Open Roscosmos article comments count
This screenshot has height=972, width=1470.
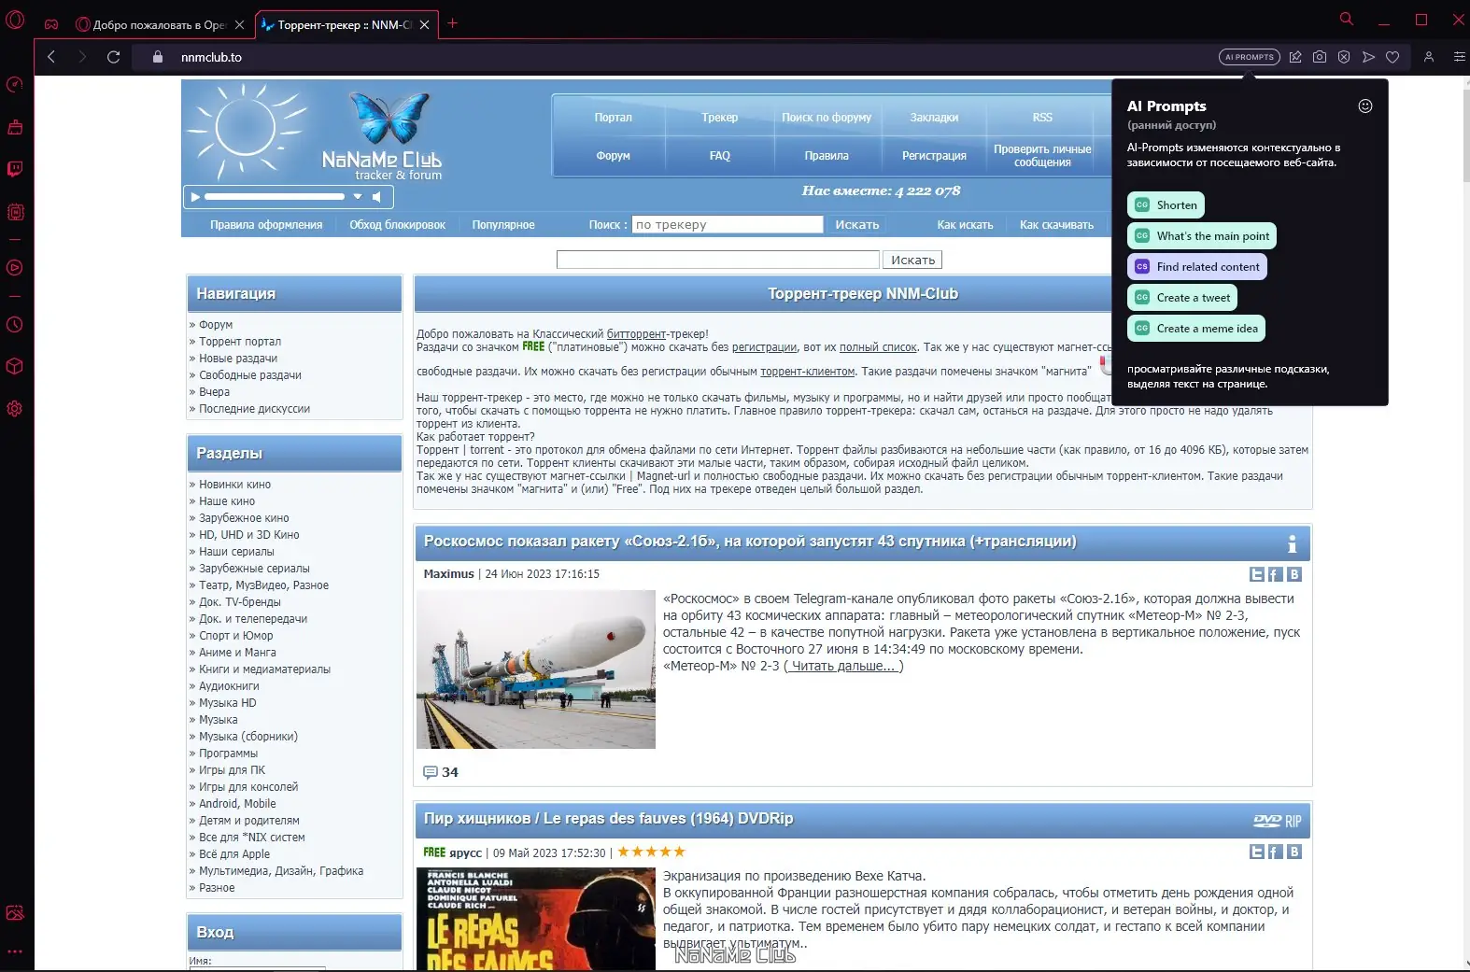tap(441, 772)
